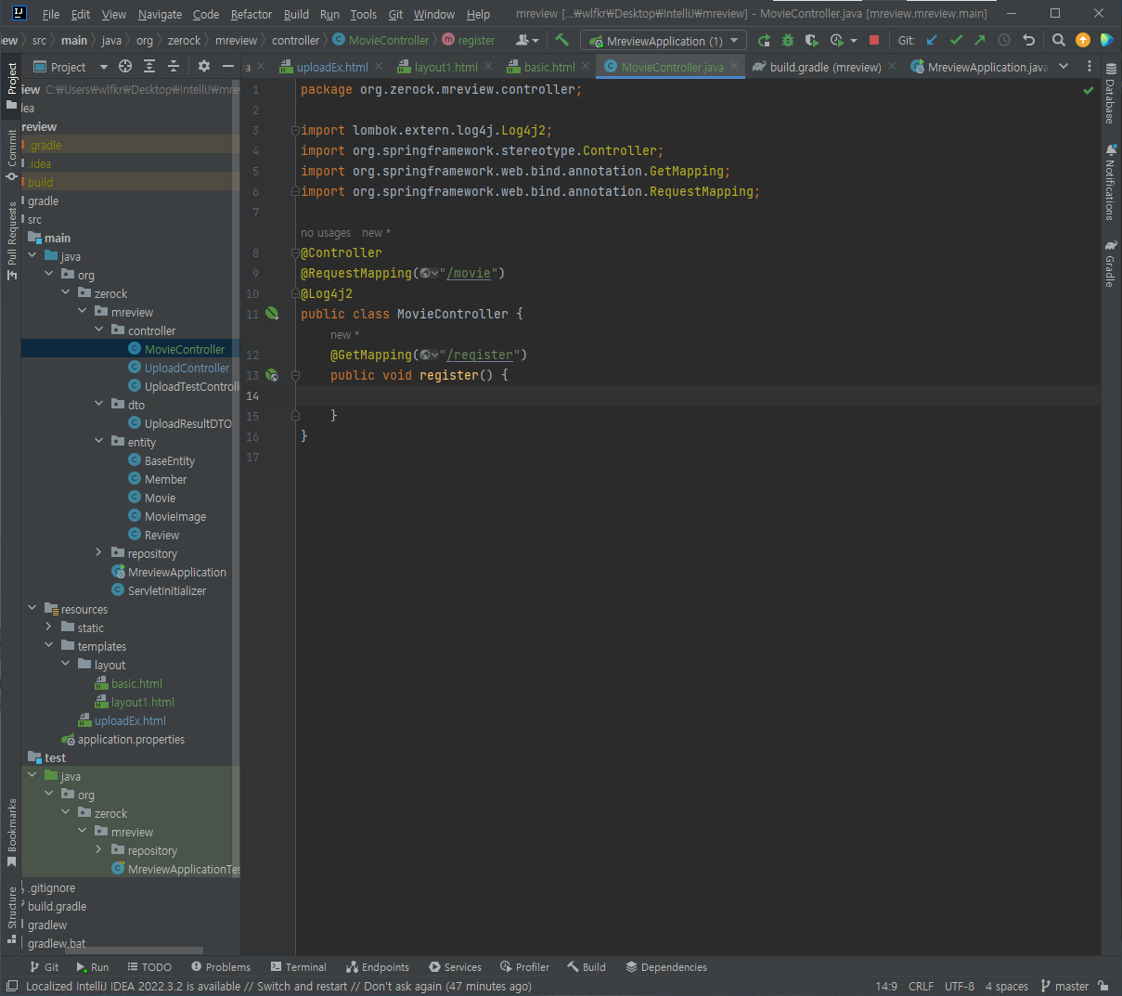Click the gutter icon beside line 13

point(272,375)
